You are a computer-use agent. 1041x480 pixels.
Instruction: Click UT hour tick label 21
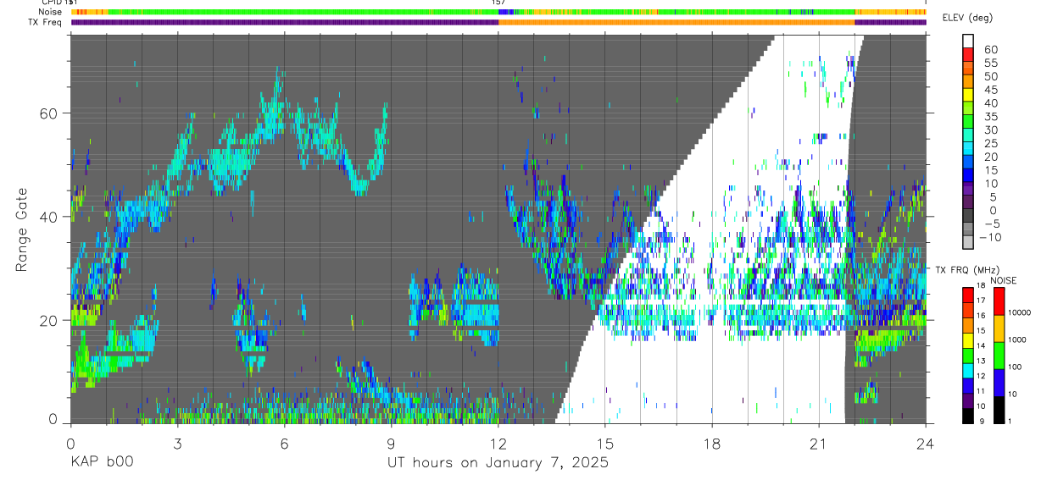click(x=819, y=443)
